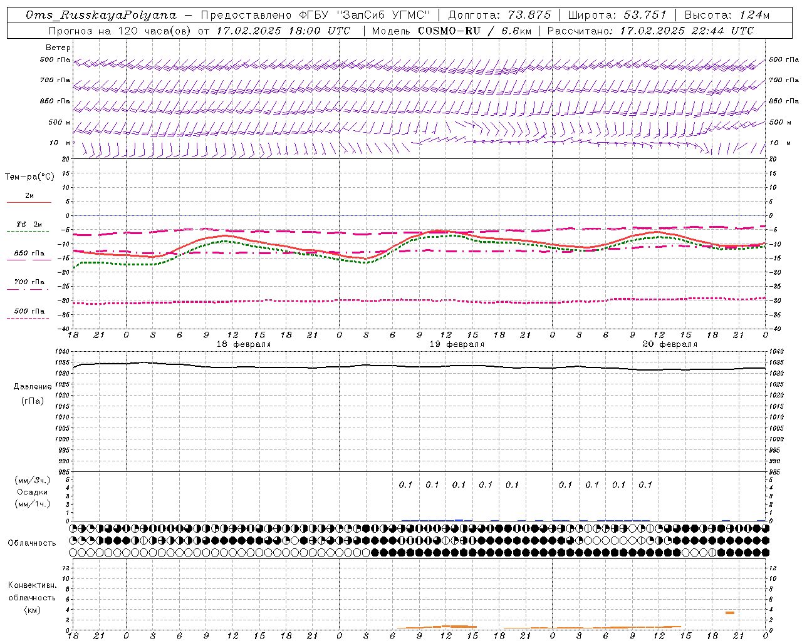Select the forecast start 17.02.2025 18:00 UTC
Viewport: 802px width, 641px height.
point(283,31)
